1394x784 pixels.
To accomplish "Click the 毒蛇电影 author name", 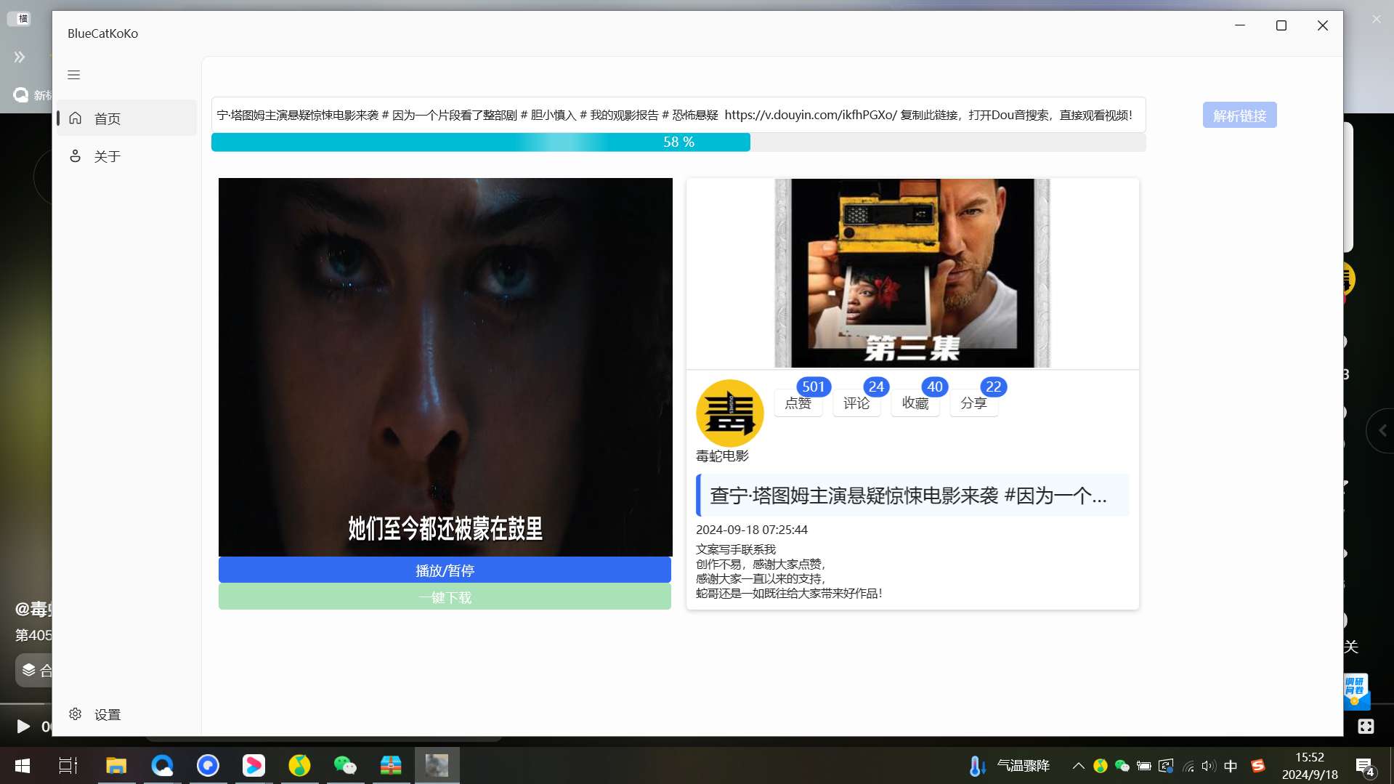I will (x=722, y=456).
